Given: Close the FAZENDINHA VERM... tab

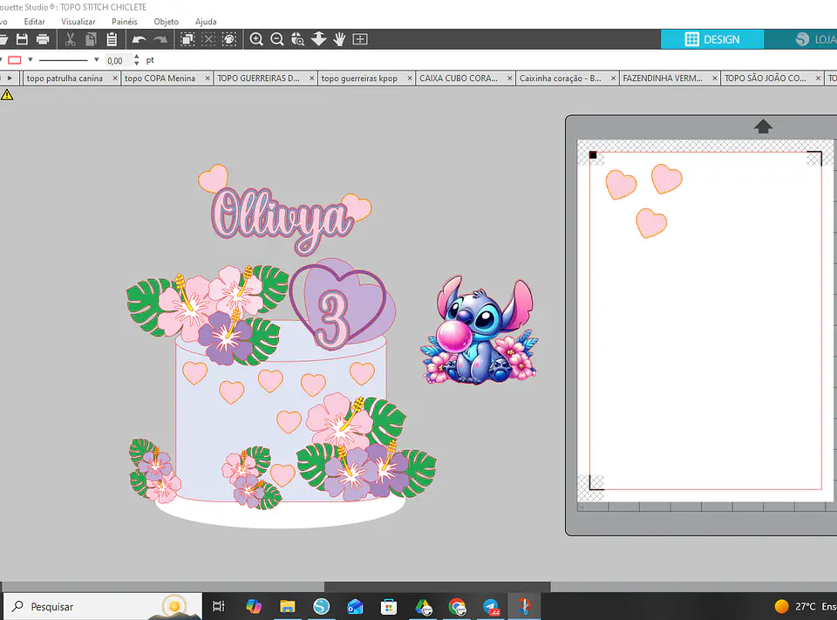Looking at the screenshot, I should coord(715,78).
